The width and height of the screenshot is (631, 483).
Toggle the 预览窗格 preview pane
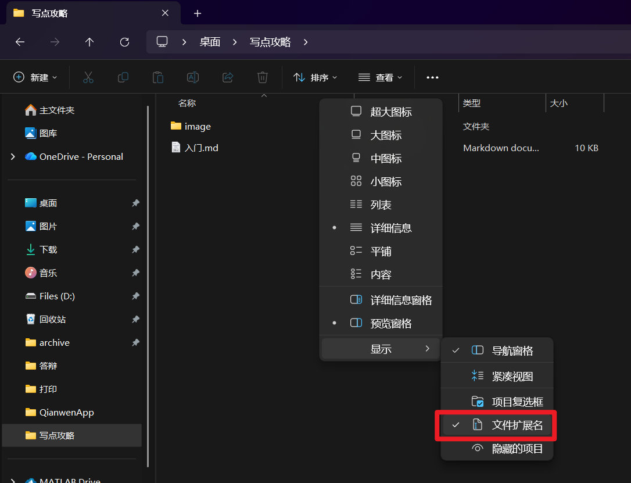(381, 323)
